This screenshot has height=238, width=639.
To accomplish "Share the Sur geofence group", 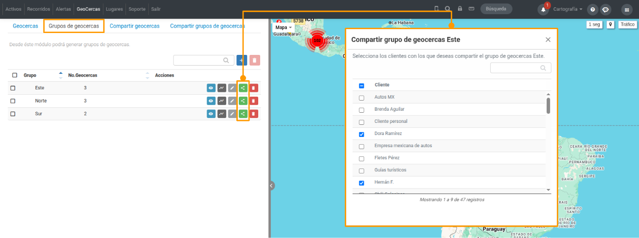I will pyautogui.click(x=243, y=114).
